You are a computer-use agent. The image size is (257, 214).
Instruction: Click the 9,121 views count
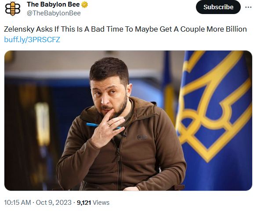pos(84,203)
